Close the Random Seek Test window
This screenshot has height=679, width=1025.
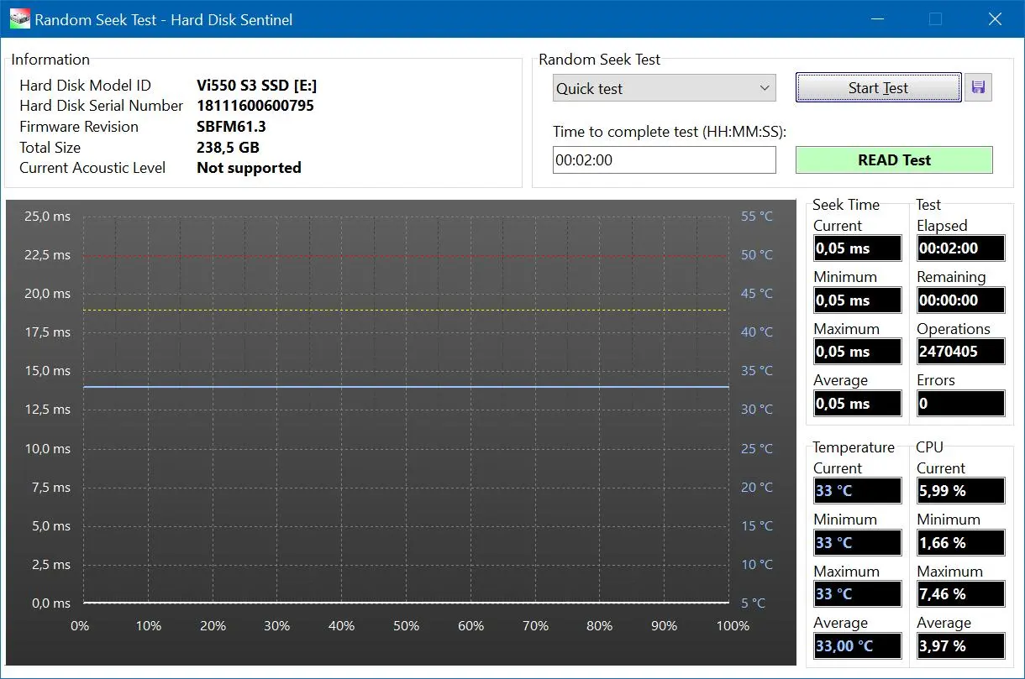(996, 18)
